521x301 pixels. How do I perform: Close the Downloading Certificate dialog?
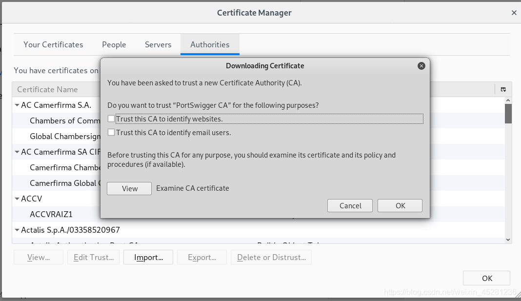(x=421, y=66)
